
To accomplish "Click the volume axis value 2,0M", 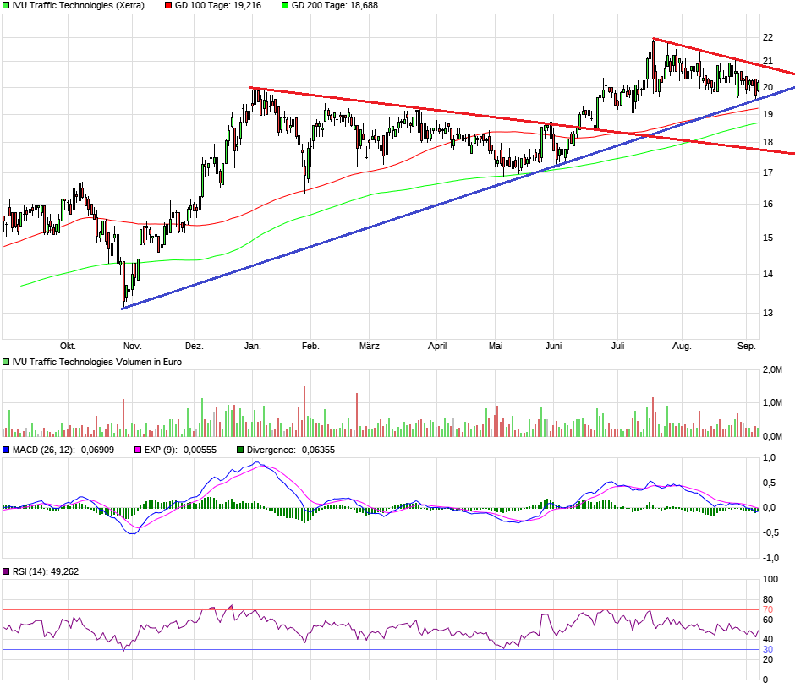I will point(772,370).
